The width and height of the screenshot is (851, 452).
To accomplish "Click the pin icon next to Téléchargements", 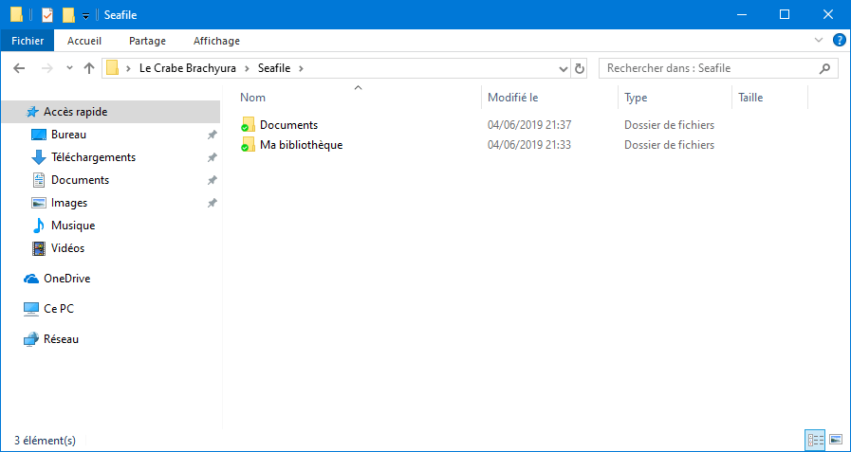I will click(x=213, y=157).
